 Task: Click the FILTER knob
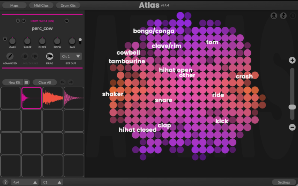[42, 41]
